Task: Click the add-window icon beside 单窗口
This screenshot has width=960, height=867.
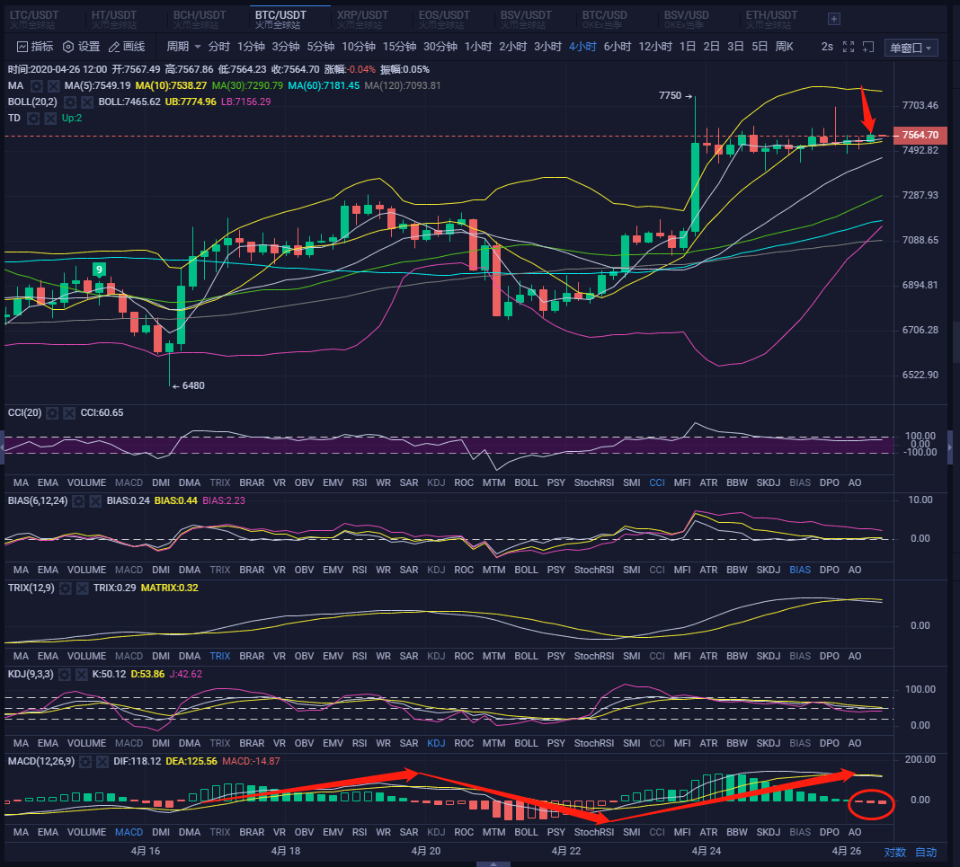Action: pyautogui.click(x=868, y=47)
